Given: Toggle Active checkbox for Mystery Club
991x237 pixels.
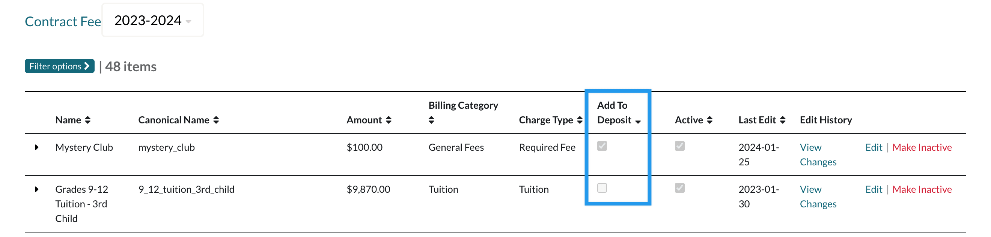Looking at the screenshot, I should pyautogui.click(x=680, y=146).
